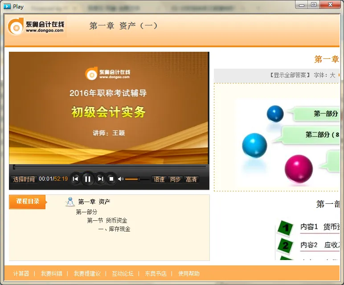Image resolution: width=344 pixels, height=285 pixels.
Task: Click the green number 1 content icon
Action: coord(285,227)
